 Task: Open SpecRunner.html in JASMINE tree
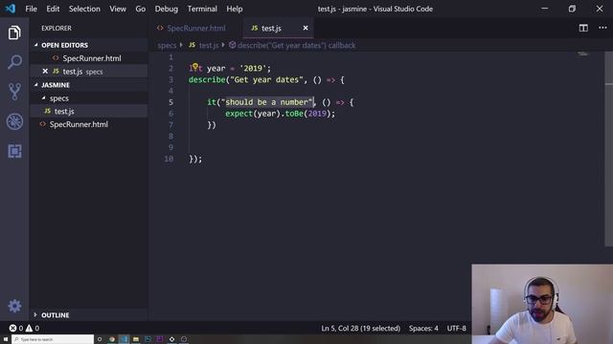tap(89, 124)
